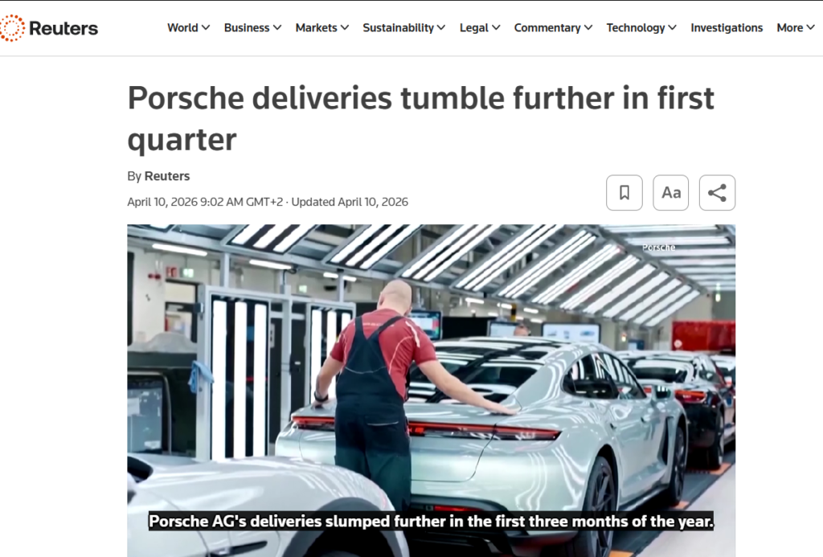Viewport: 823px width, 557px height.
Task: Click the Reuters wordmark text
Action: tap(63, 28)
